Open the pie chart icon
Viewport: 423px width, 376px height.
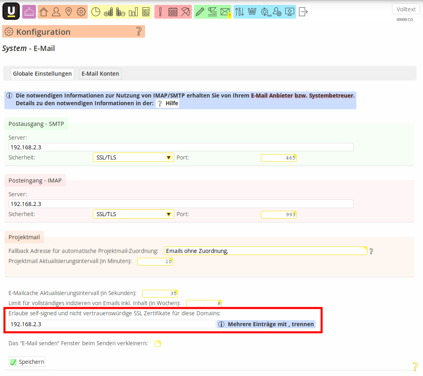(x=95, y=12)
